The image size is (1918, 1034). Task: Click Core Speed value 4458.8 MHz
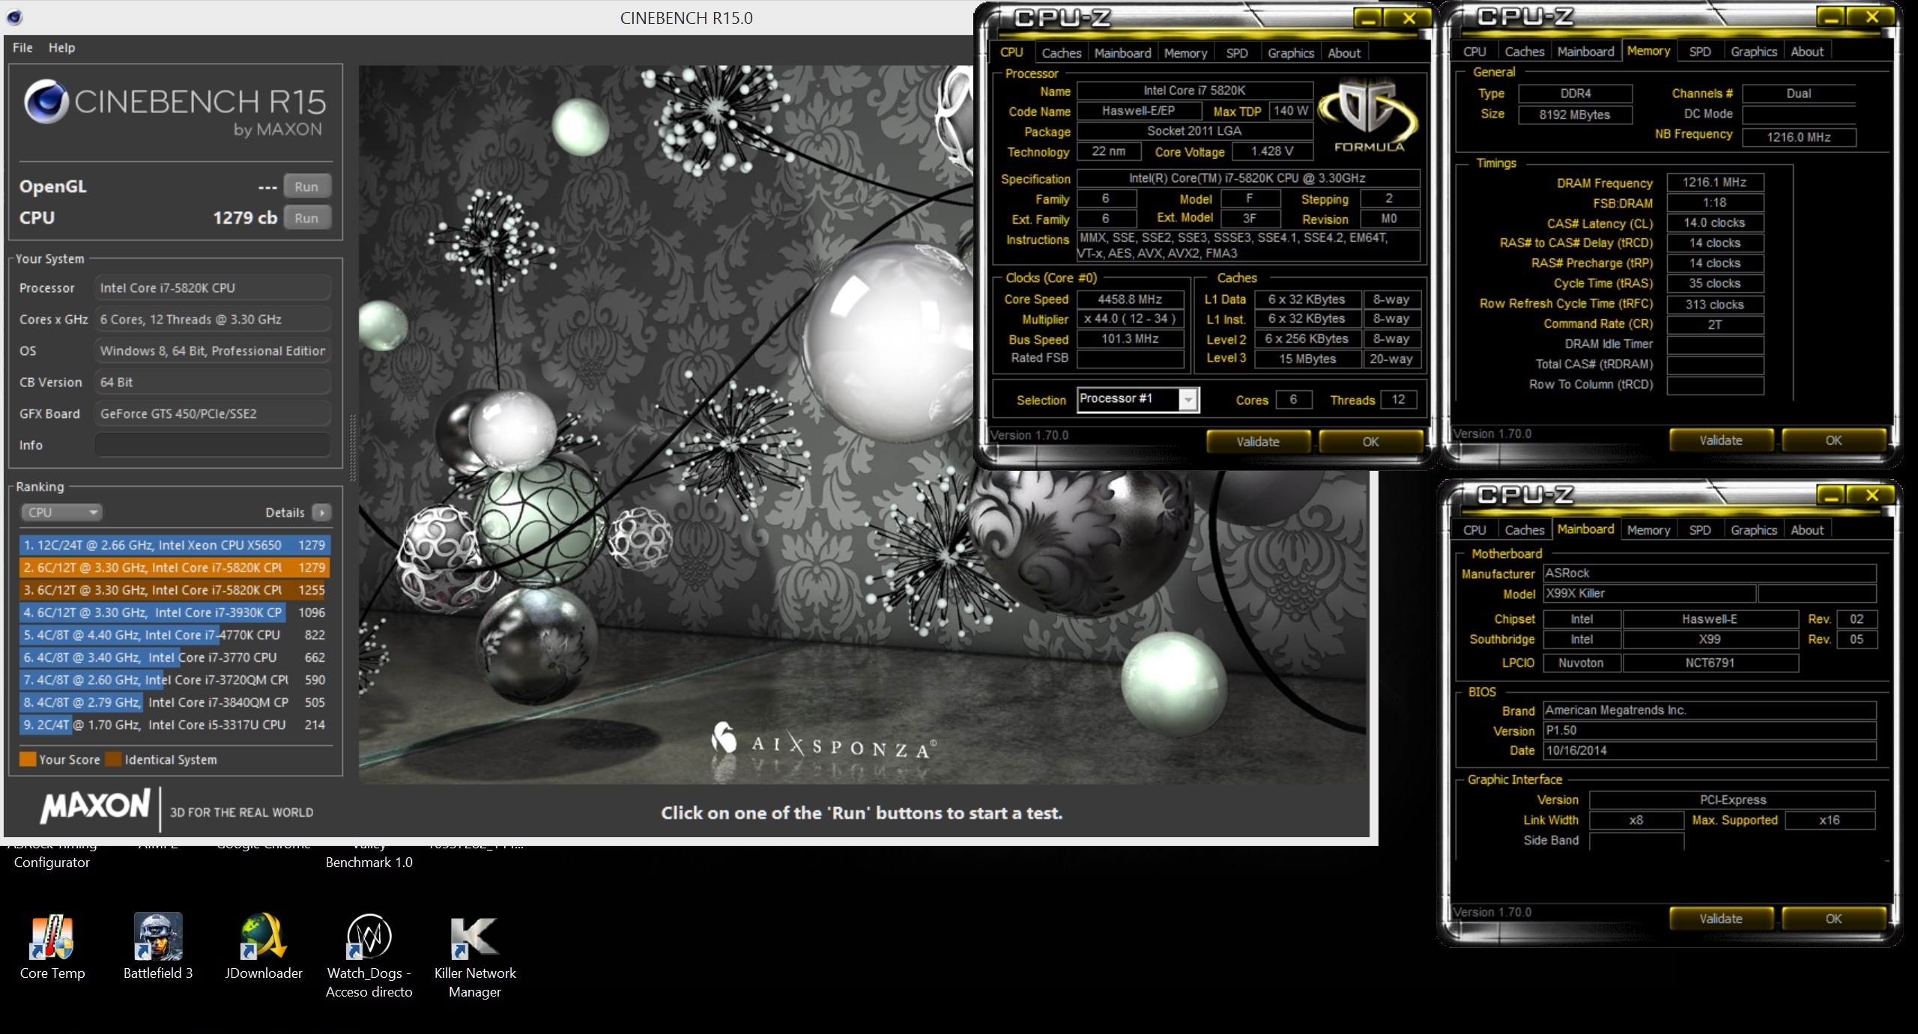tap(1130, 299)
